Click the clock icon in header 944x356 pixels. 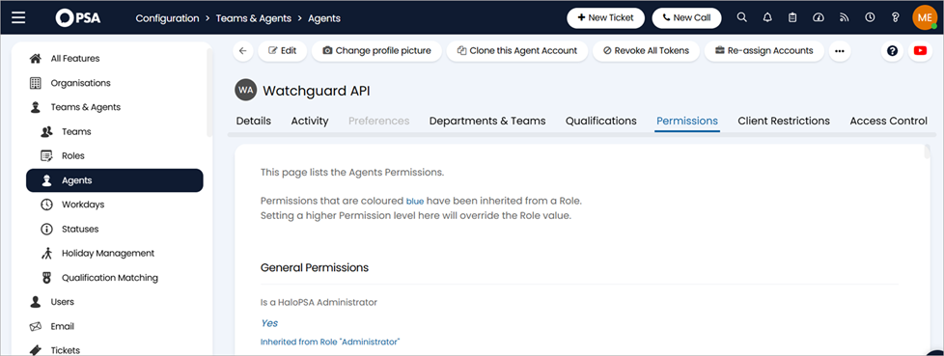click(x=870, y=17)
